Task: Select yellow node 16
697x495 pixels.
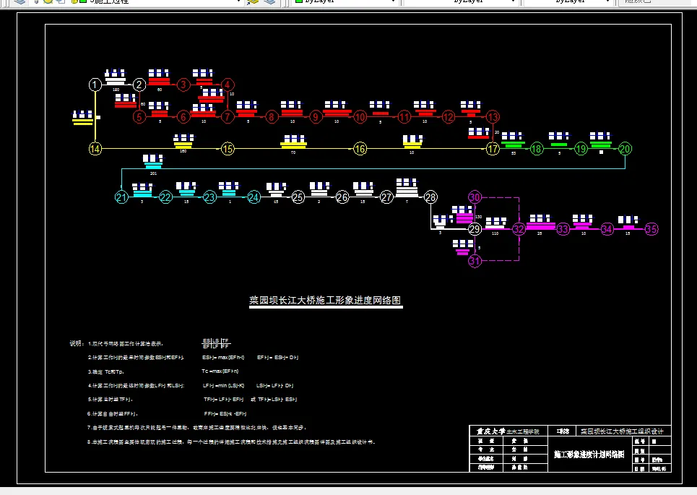Action: pyautogui.click(x=360, y=149)
